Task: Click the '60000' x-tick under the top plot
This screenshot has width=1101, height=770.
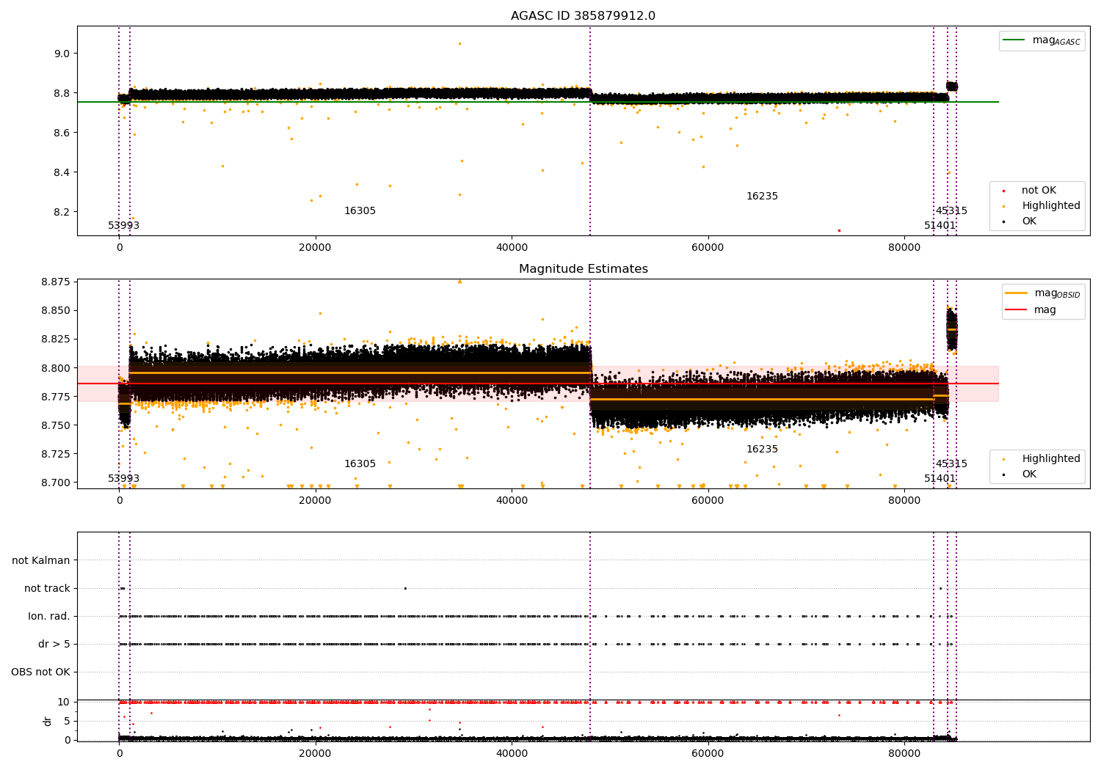Action: pos(708,248)
